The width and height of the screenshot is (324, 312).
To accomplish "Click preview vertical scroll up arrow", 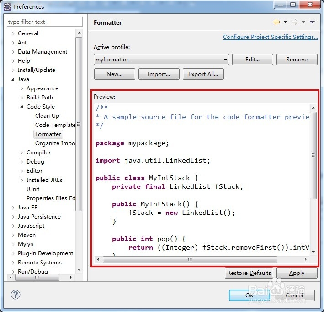I will coord(313,107).
